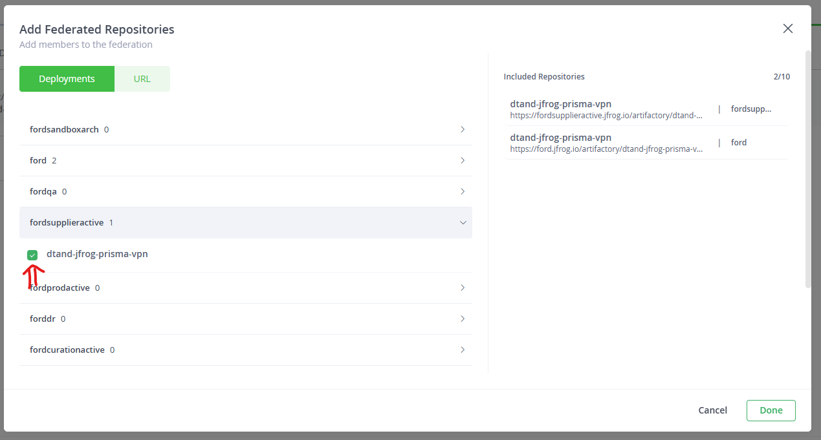Select included repository with fordsupplieractive.jfrog.io URL
The width and height of the screenshot is (821, 440).
[646, 109]
